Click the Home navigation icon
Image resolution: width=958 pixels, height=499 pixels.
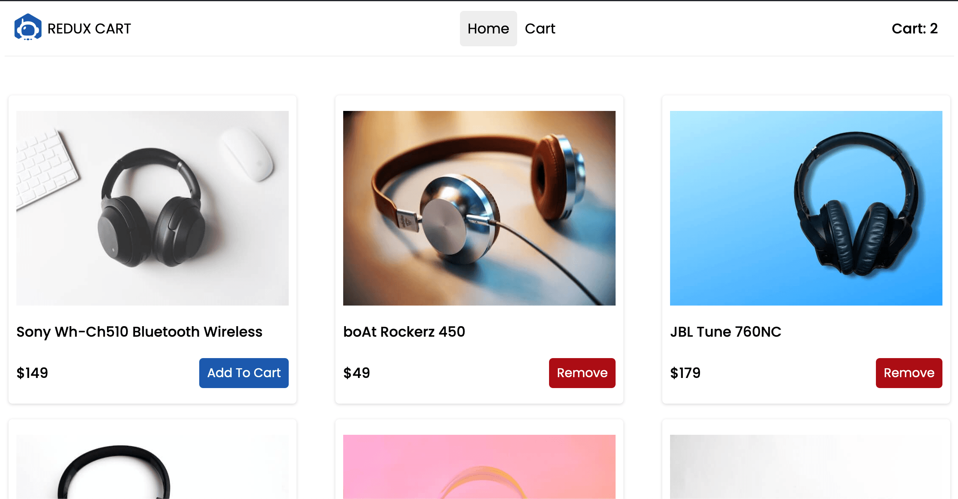488,28
